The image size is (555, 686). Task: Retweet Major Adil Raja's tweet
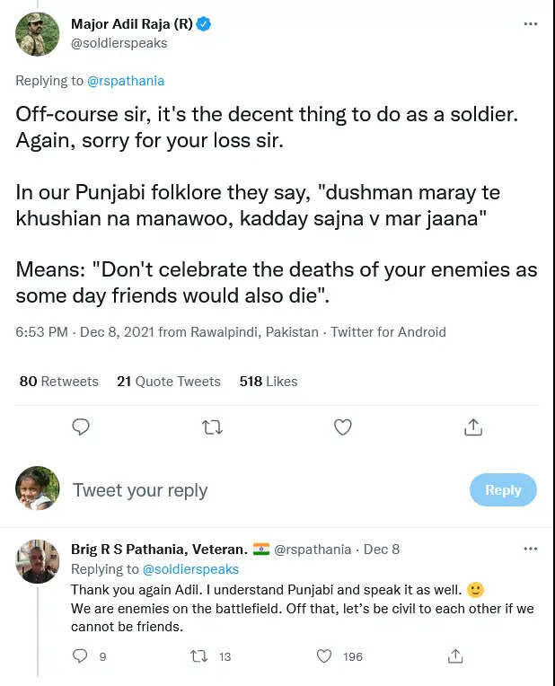tap(212, 427)
